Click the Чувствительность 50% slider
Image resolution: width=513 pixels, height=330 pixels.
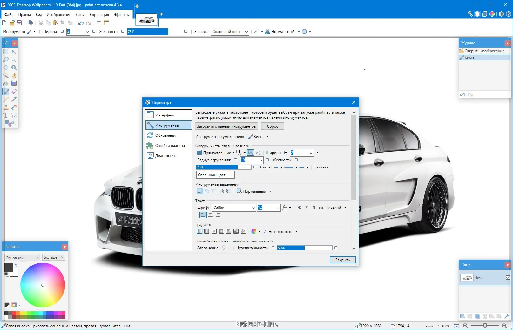[305, 248]
